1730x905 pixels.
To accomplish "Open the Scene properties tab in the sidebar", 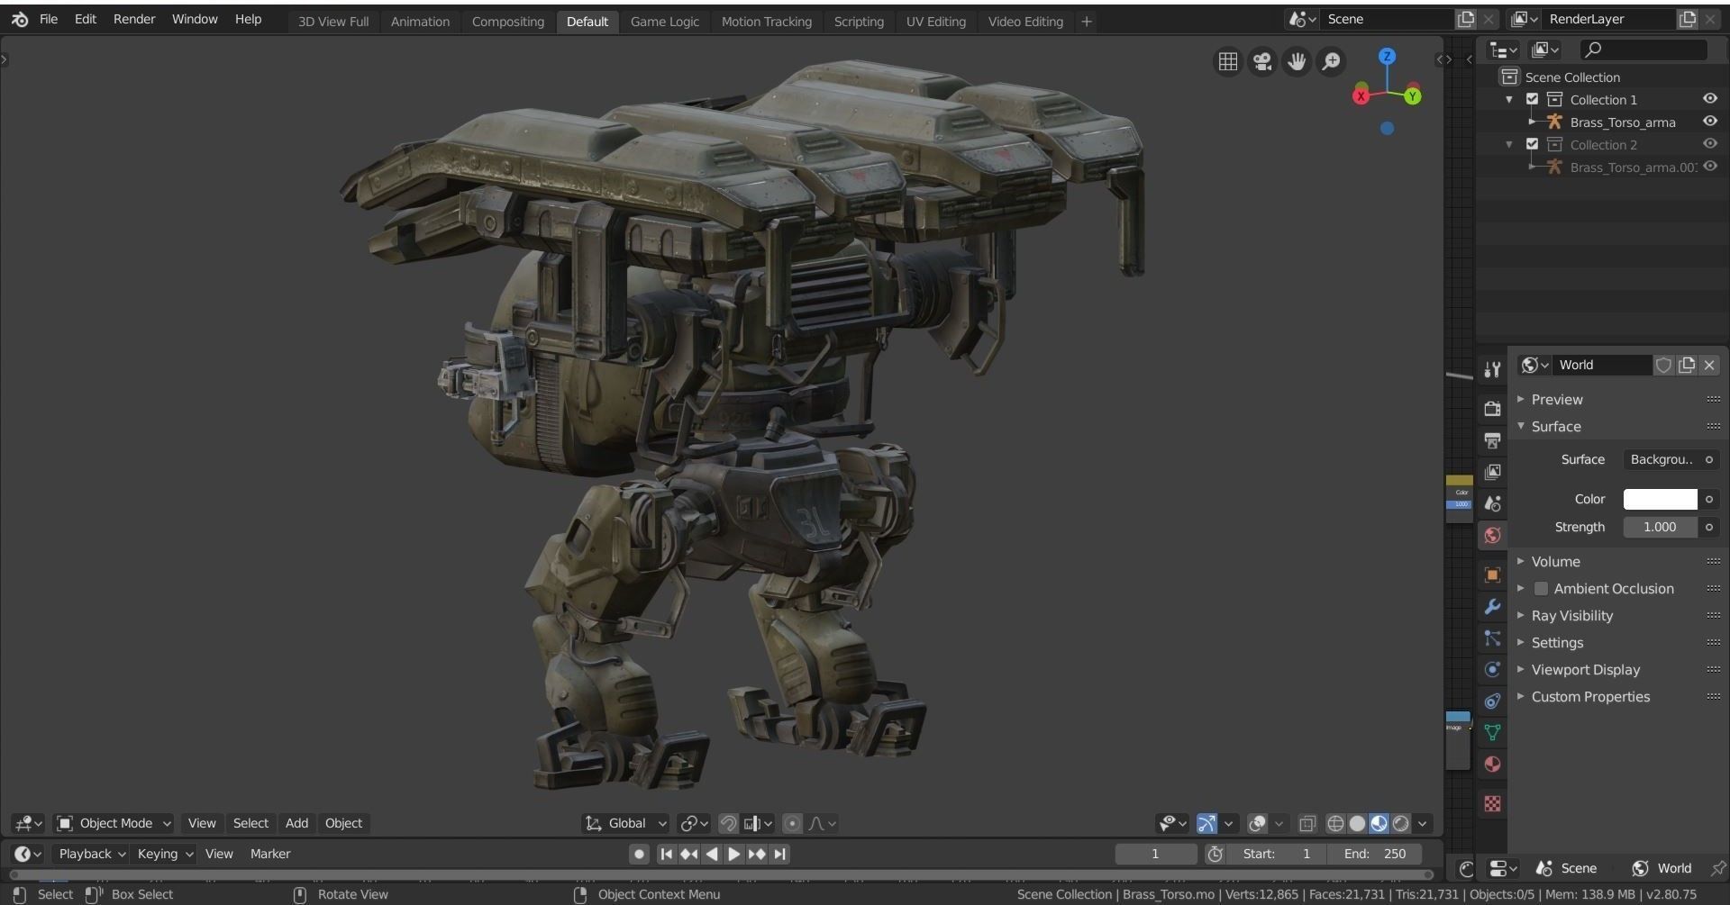I will click(1492, 503).
